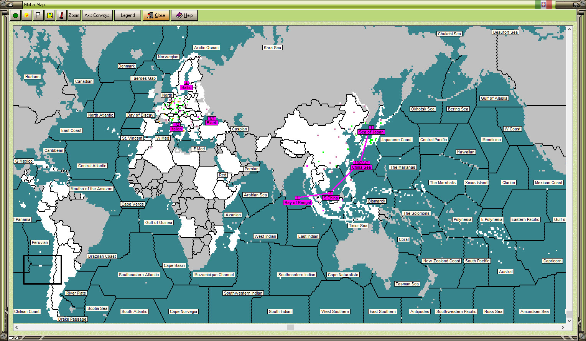The height and width of the screenshot is (341, 586).
Task: Click the Southwestern Indian label
Action: [243, 293]
